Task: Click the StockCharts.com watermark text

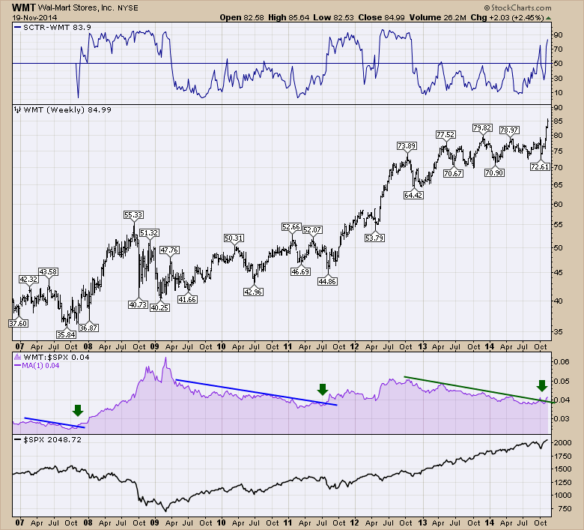Action: tap(517, 7)
